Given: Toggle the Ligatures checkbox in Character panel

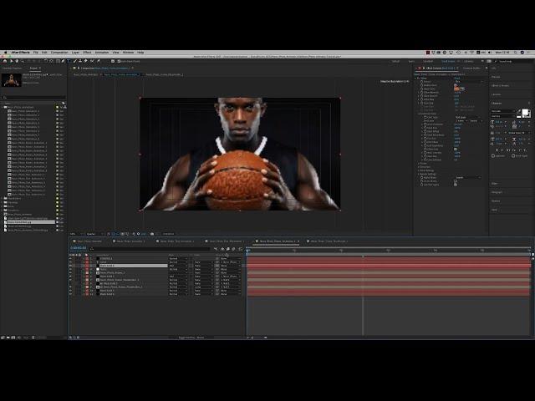Looking at the screenshot, I should [493, 156].
